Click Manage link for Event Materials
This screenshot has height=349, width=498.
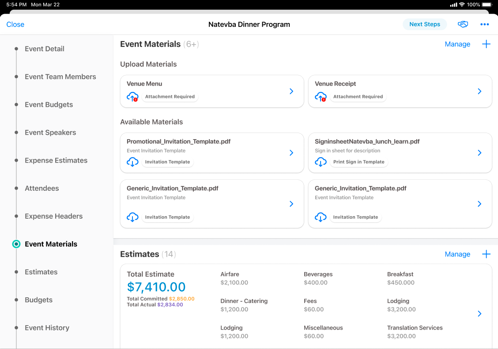tap(457, 44)
